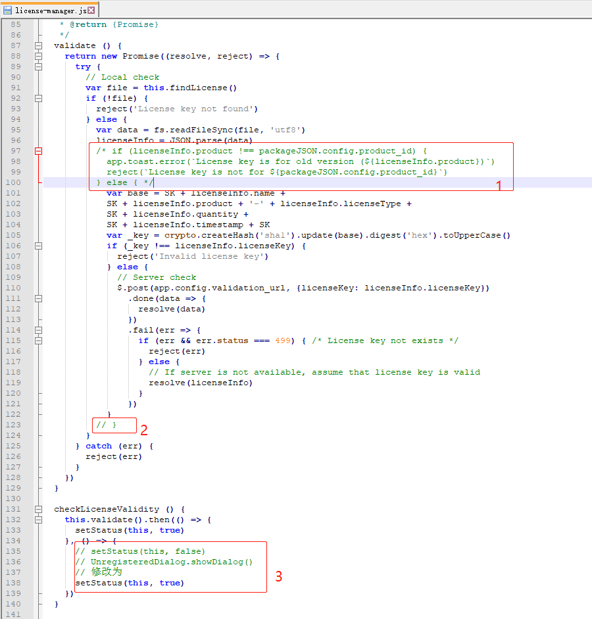
Task: Click the '// Local check' comment
Action: 122,78
